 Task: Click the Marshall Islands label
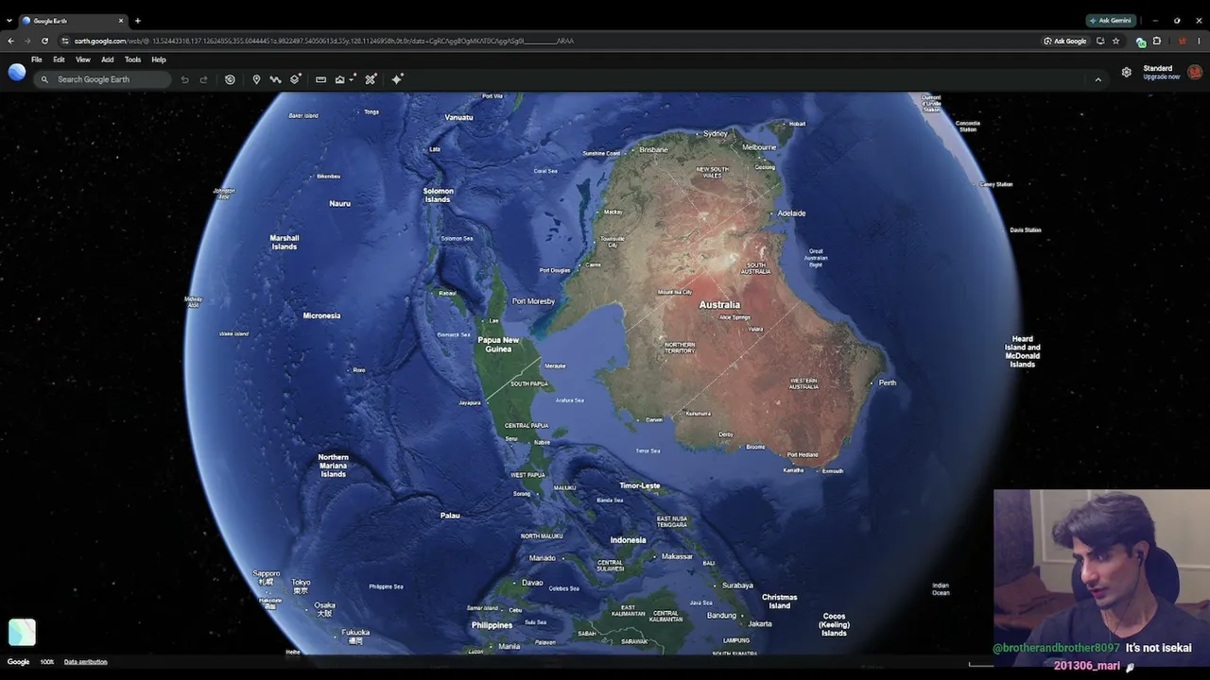(x=285, y=243)
